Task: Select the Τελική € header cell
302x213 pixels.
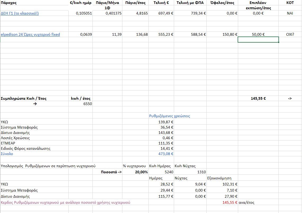Action: (x=161, y=3)
